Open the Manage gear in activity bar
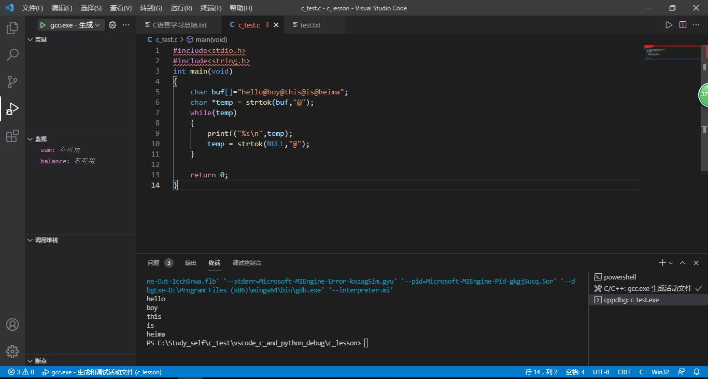This screenshot has height=379, width=708. (12, 352)
